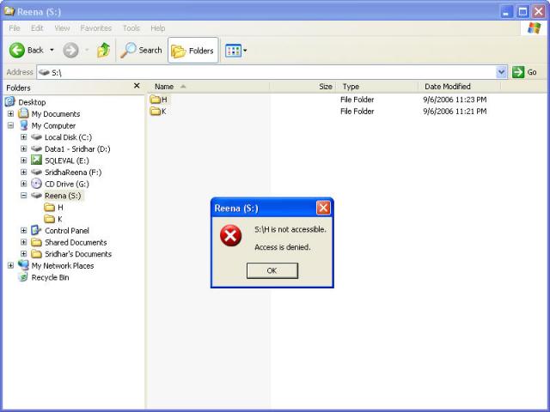Image resolution: width=550 pixels, height=412 pixels.
Task: Click the Windows flag logo icon
Action: click(x=535, y=28)
